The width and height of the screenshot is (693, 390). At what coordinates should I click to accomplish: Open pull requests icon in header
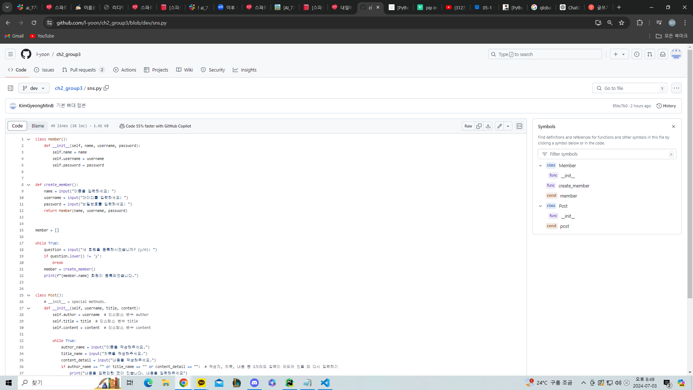(x=650, y=54)
